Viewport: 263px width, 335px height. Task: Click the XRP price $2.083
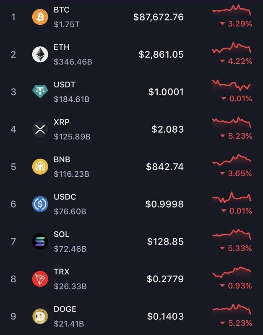[168, 129]
